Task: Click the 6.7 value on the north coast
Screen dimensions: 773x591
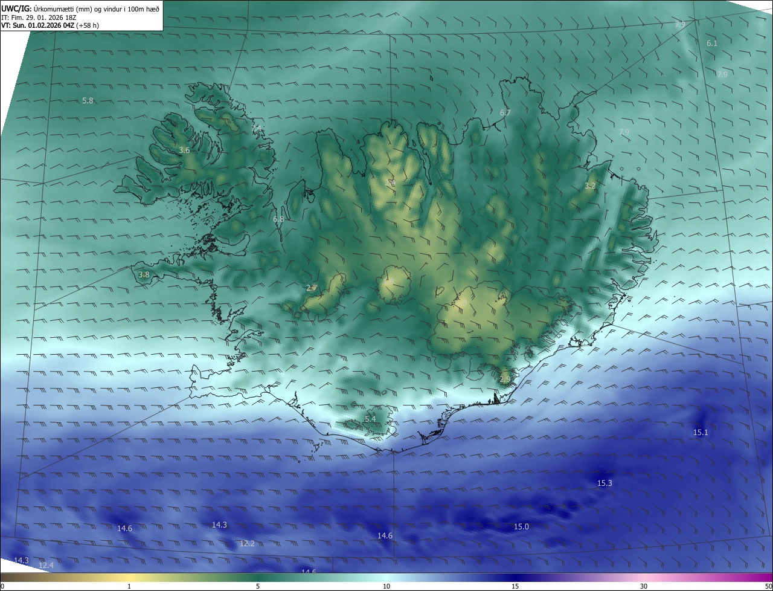Action: click(x=505, y=112)
